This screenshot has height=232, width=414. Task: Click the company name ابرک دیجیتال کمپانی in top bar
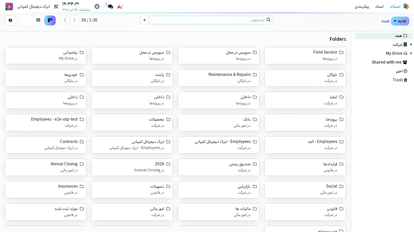[34, 6]
